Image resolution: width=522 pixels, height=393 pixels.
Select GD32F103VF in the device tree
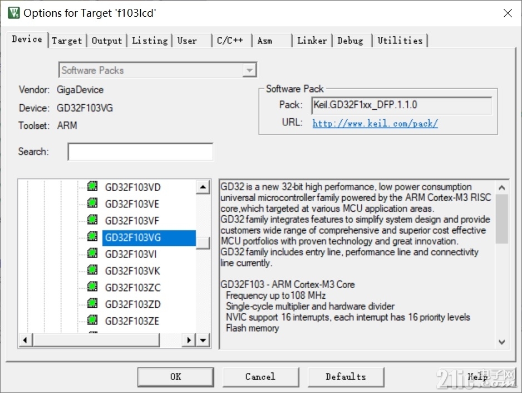click(132, 221)
